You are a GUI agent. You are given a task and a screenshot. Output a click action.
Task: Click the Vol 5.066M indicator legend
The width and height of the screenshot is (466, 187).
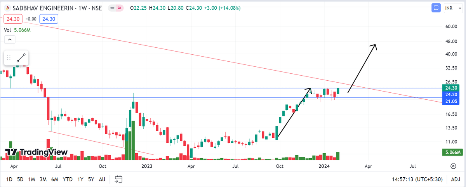point(17,29)
